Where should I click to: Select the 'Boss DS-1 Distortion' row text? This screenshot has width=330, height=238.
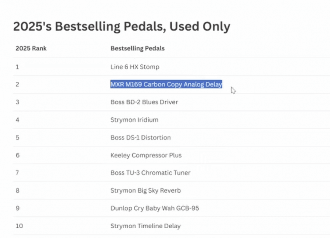pyautogui.click(x=141, y=138)
